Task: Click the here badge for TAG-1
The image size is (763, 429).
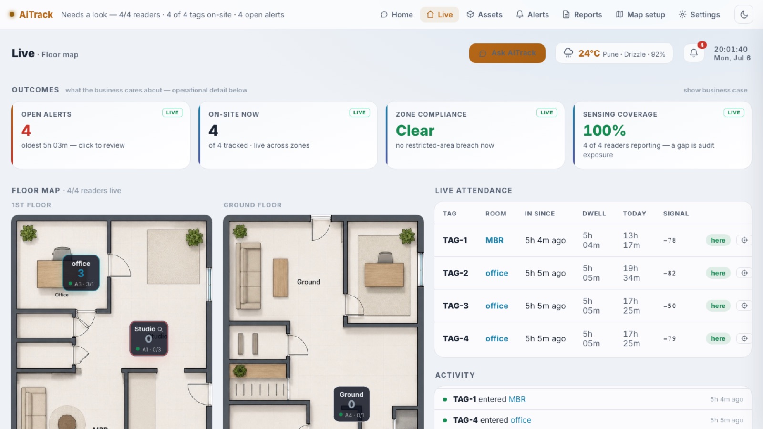Action: (x=718, y=240)
